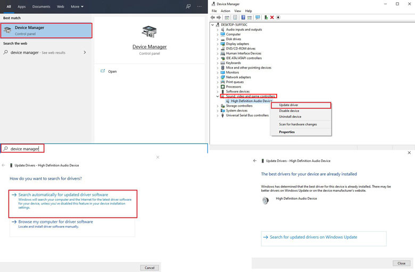The height and width of the screenshot is (272, 415).
Task: Click the feedback icon in search header
Action: point(188,6)
